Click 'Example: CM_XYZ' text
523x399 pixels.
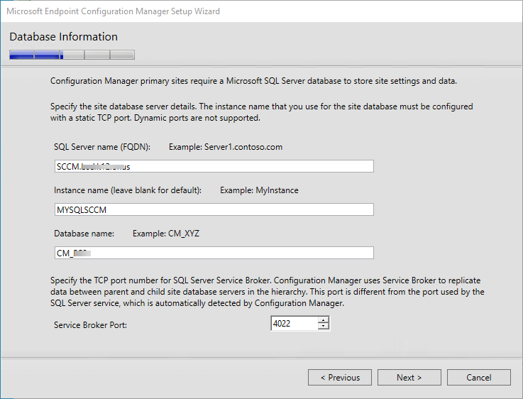point(166,234)
